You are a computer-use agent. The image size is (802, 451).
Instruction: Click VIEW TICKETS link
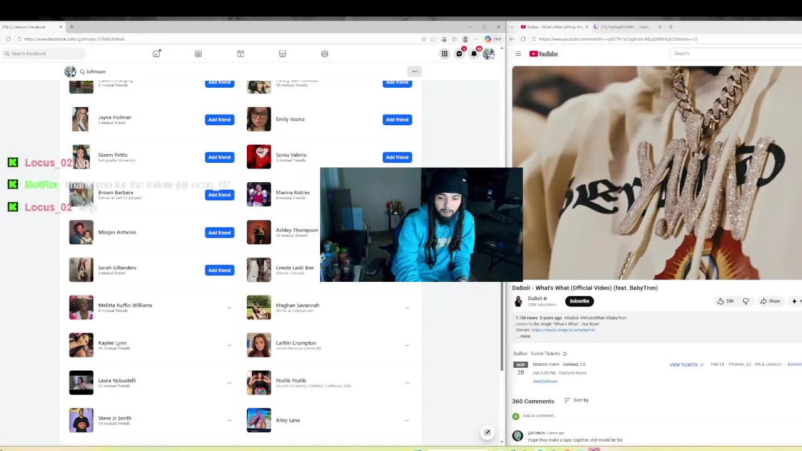coord(686,365)
